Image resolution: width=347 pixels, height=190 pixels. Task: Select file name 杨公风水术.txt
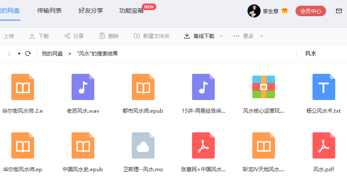(x=323, y=111)
